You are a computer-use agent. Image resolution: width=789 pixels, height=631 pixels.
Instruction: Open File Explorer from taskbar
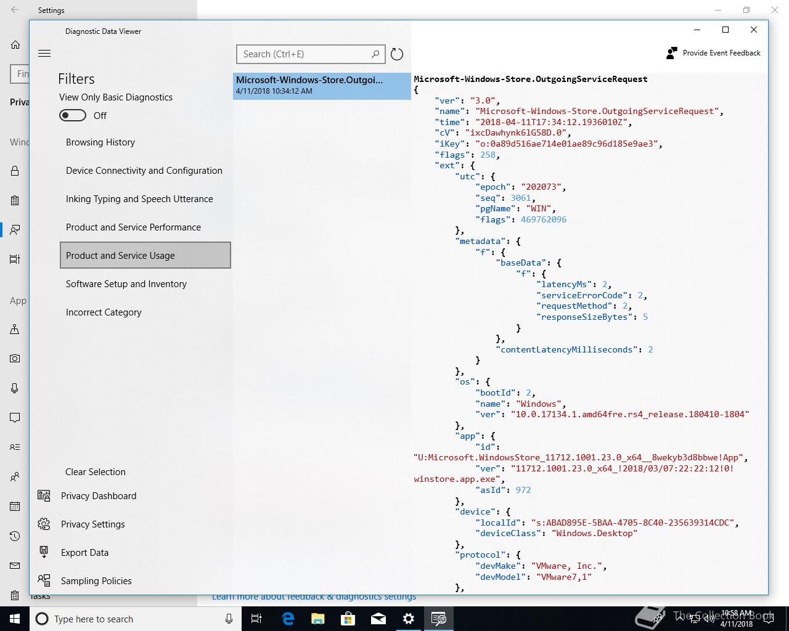[x=317, y=619]
